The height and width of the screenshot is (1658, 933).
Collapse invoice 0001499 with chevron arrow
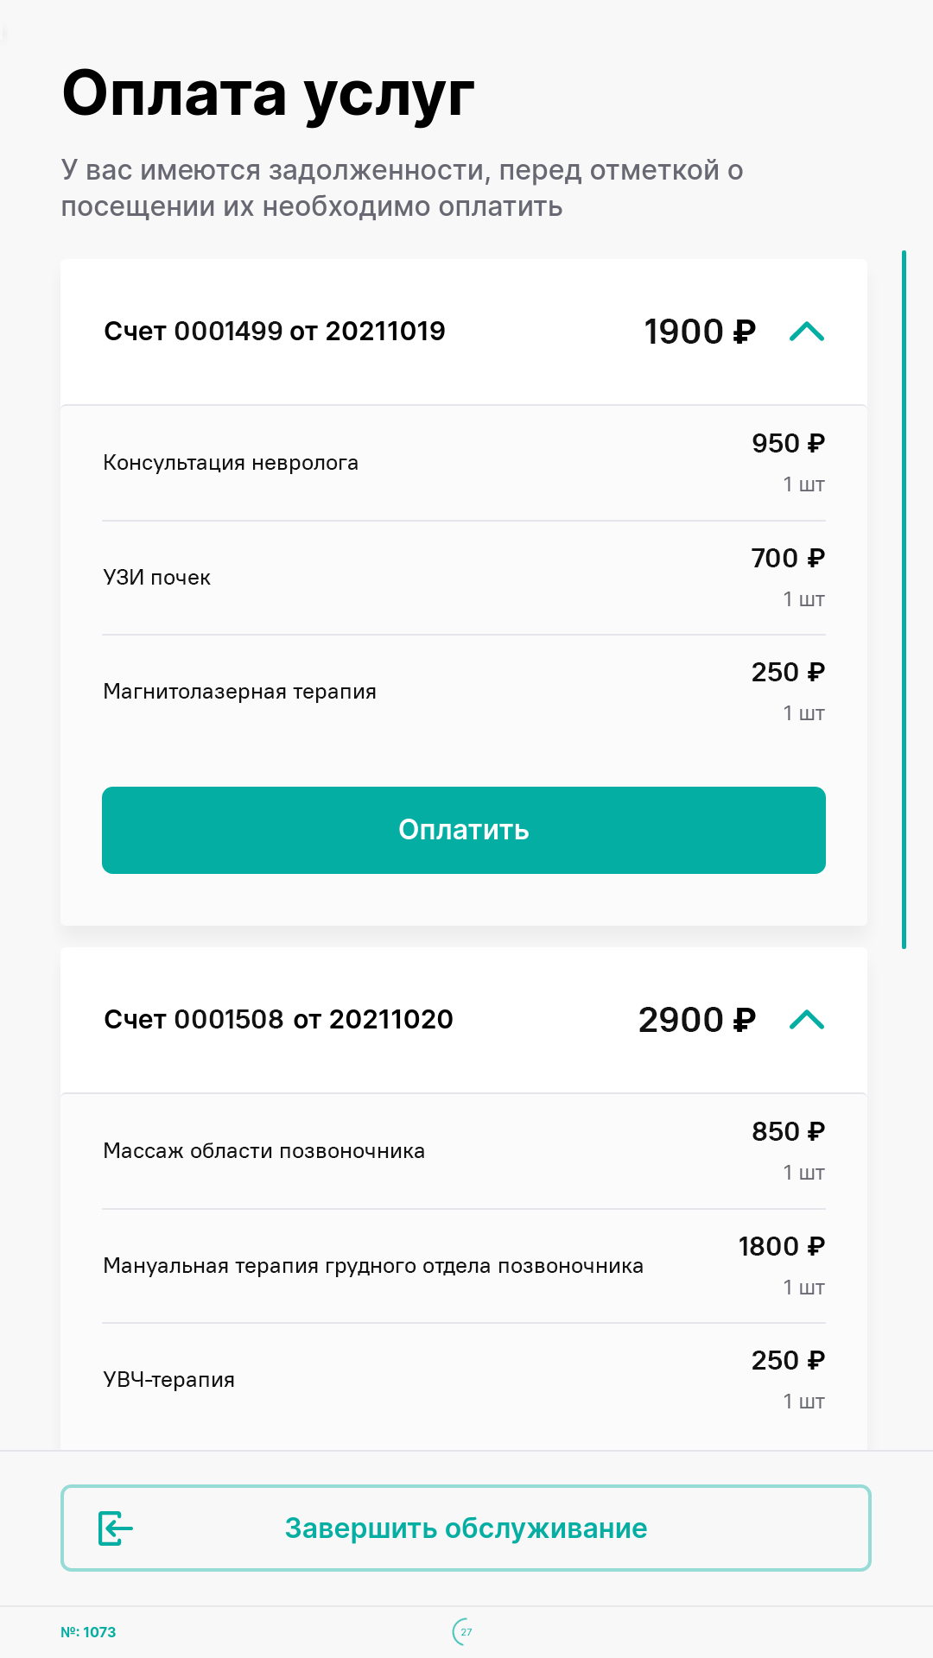(x=807, y=332)
